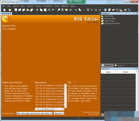Open the Calculator tool icon
This screenshot has height=121, width=139.
tap(105, 10)
